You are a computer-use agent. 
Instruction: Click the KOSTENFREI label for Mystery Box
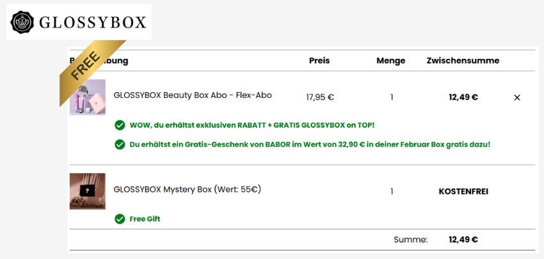tap(463, 191)
